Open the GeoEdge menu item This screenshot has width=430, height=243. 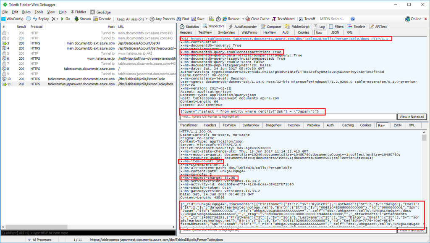pos(101,12)
